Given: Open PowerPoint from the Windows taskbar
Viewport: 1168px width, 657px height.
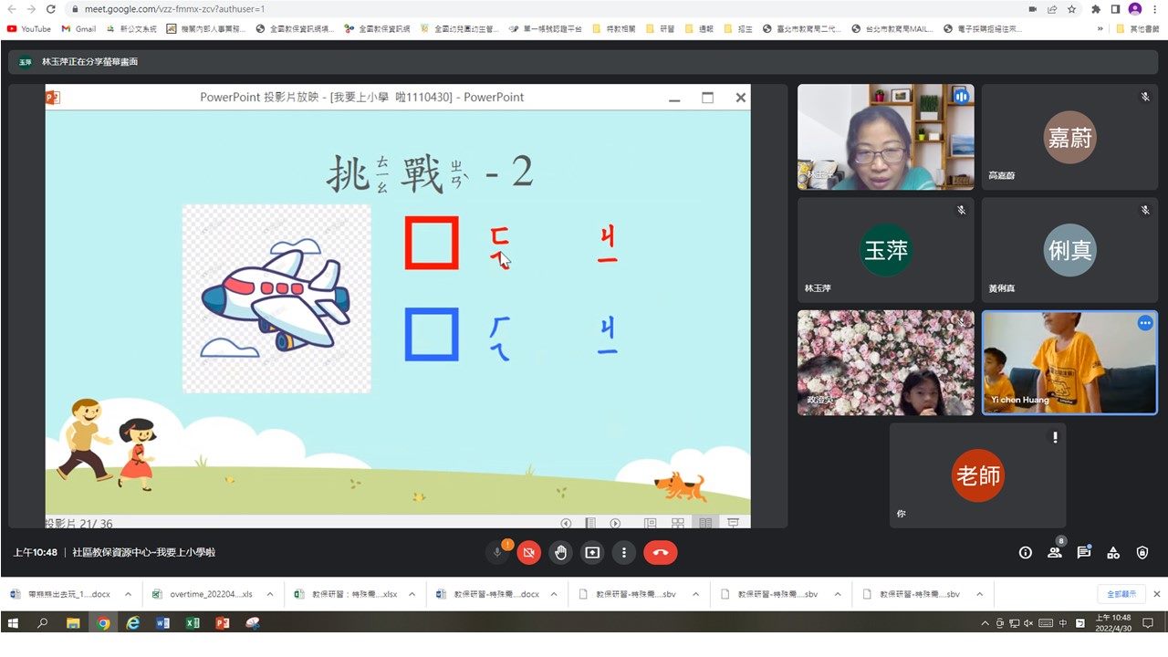Looking at the screenshot, I should pos(222,623).
